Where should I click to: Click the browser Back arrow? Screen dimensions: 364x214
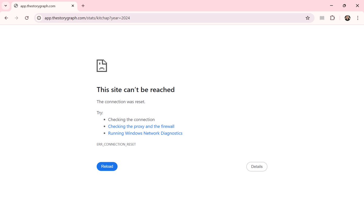6,18
